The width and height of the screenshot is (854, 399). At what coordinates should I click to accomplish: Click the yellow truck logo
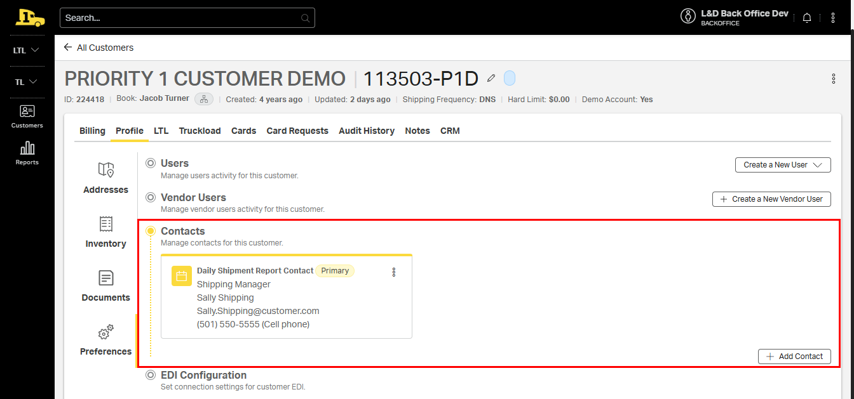pos(30,18)
